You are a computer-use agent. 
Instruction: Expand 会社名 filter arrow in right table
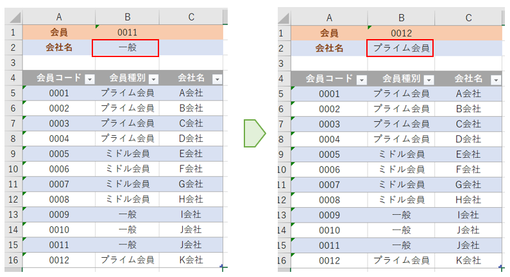pyautogui.click(x=495, y=79)
